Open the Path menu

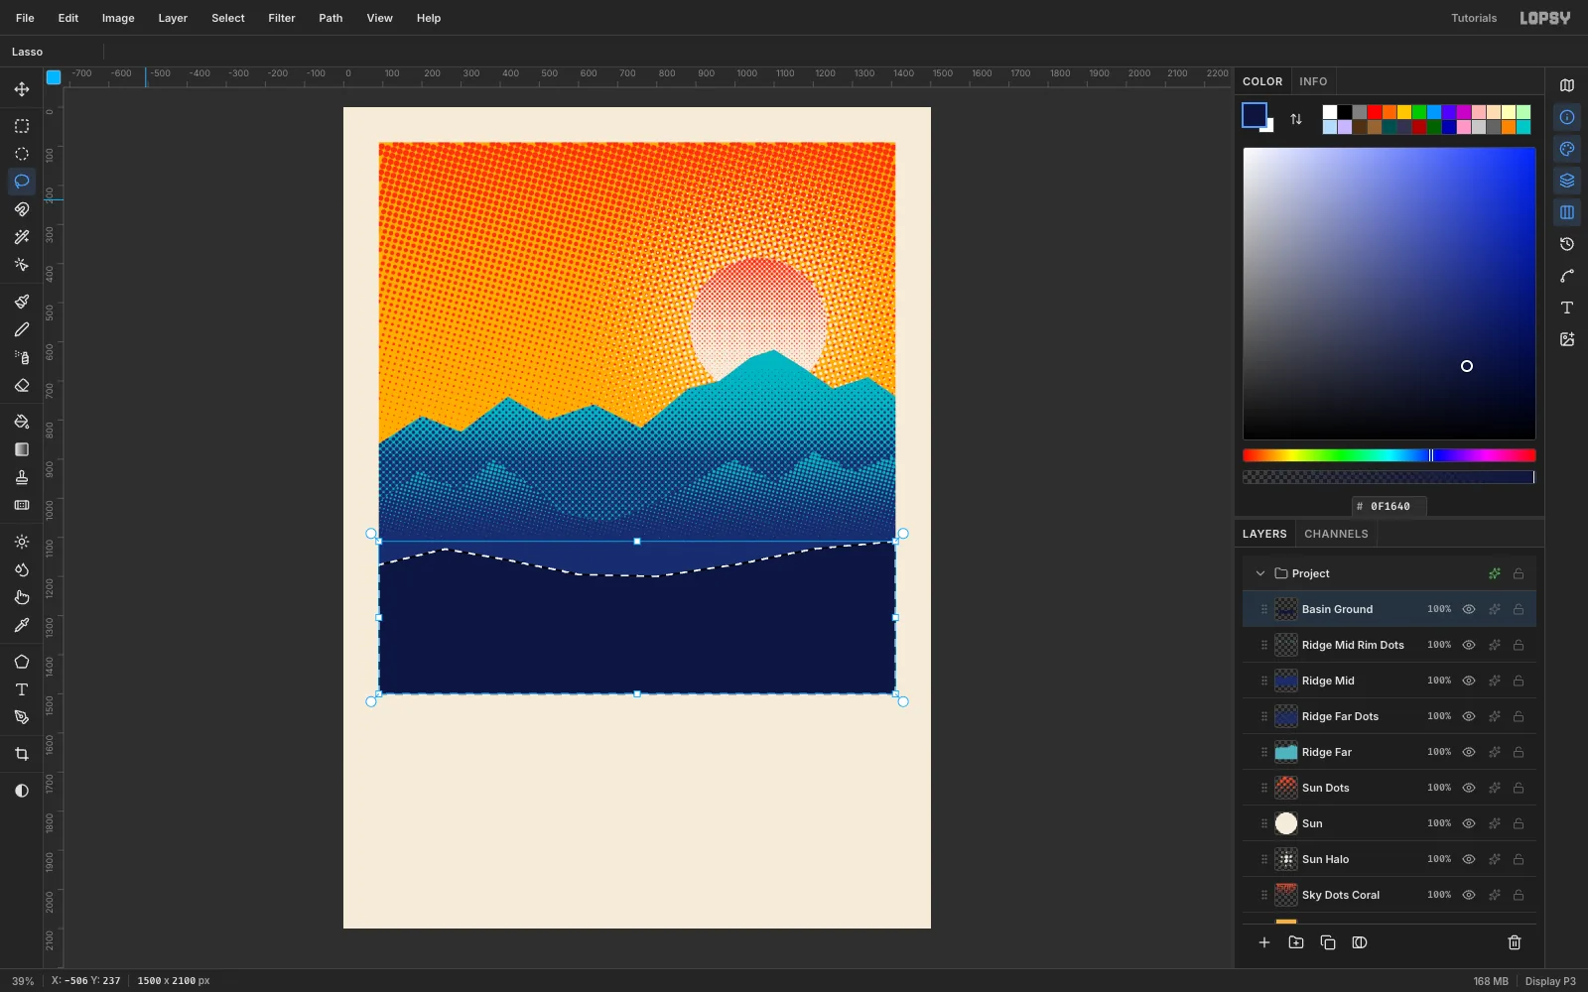coord(331,18)
